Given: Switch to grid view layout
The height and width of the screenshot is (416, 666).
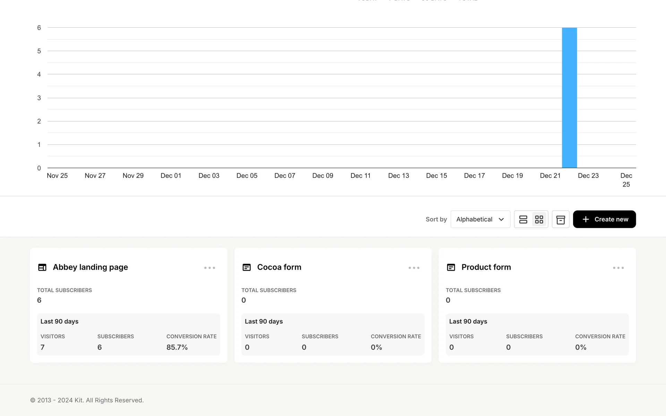Looking at the screenshot, I should [x=539, y=219].
